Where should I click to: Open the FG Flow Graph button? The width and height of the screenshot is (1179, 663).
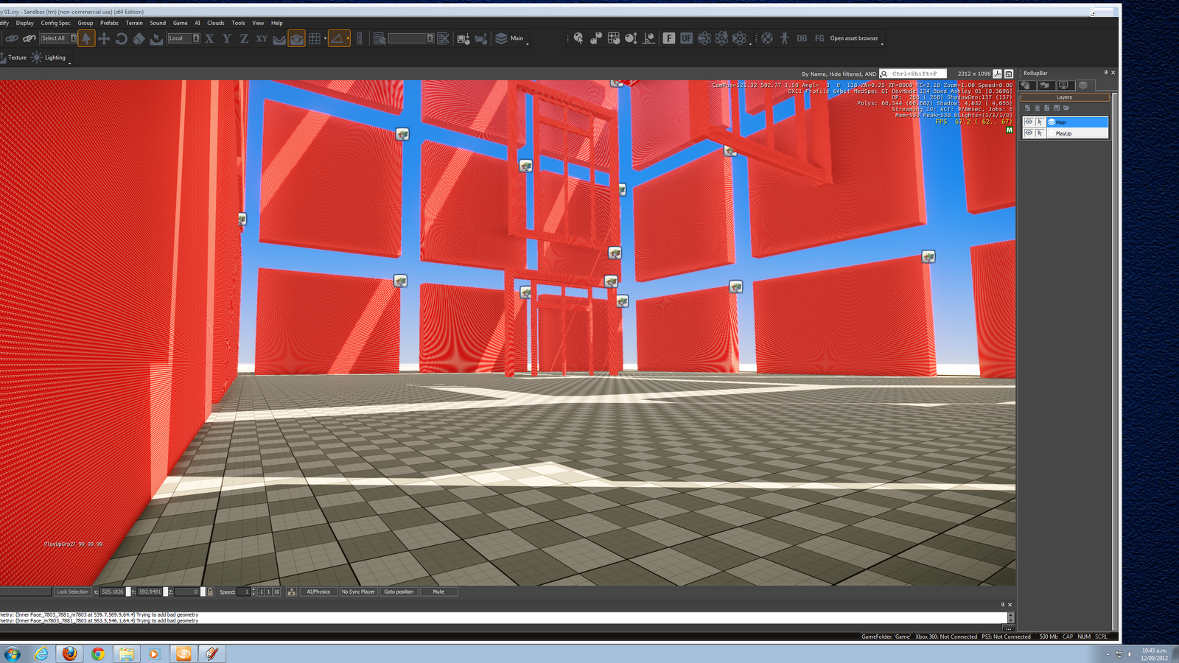819,38
